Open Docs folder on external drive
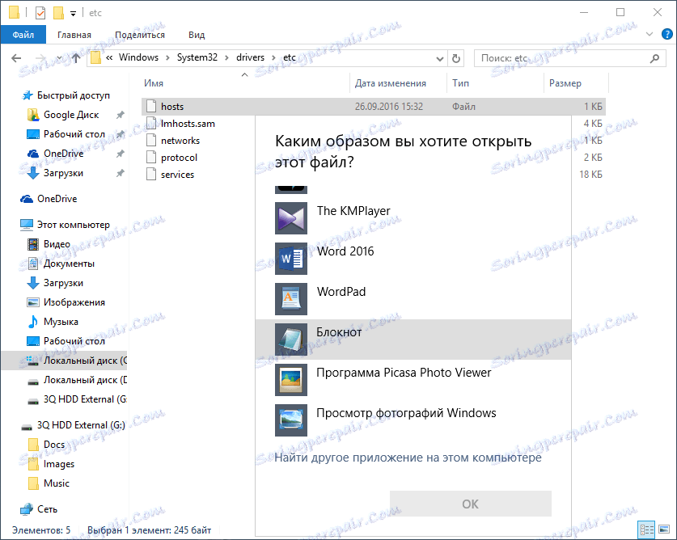677x540 pixels. coord(54,445)
